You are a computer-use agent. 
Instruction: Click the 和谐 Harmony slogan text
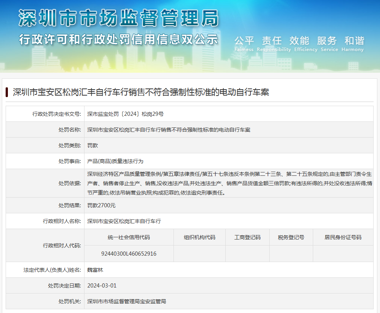353,43
